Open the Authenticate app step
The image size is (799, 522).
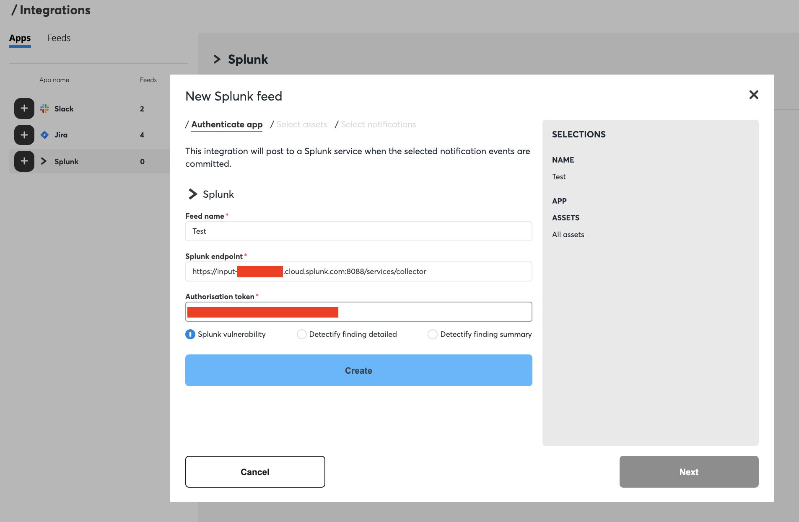tap(227, 124)
